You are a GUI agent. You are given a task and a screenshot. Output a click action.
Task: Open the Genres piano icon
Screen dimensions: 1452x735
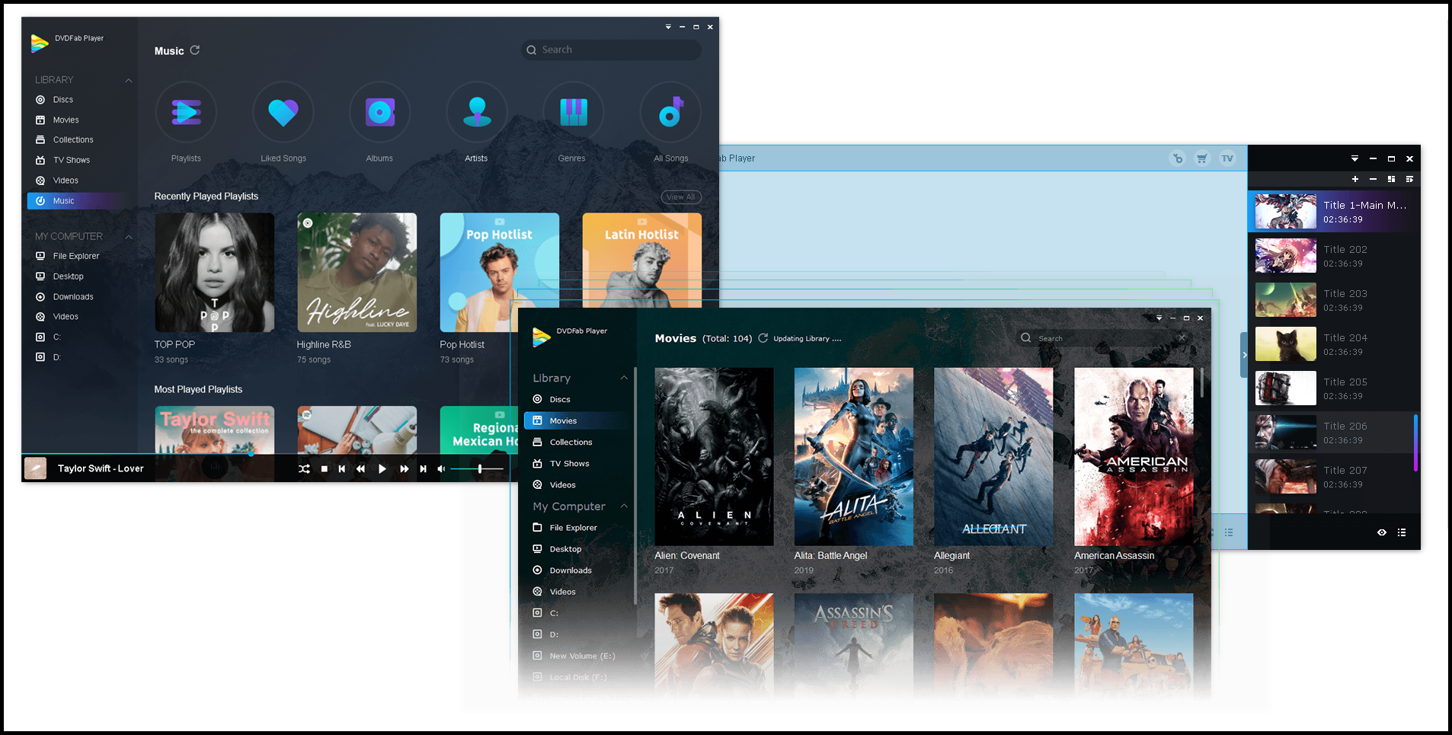click(574, 113)
